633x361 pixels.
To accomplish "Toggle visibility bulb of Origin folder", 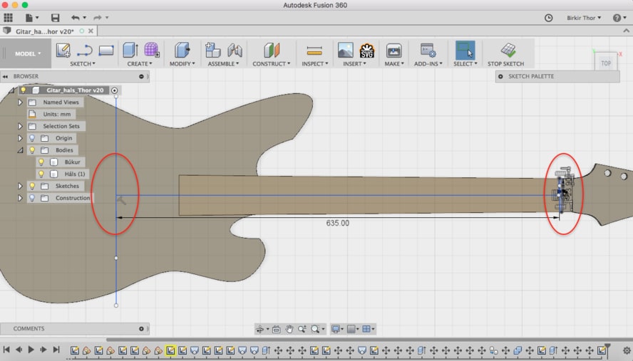I will pyautogui.click(x=32, y=138).
